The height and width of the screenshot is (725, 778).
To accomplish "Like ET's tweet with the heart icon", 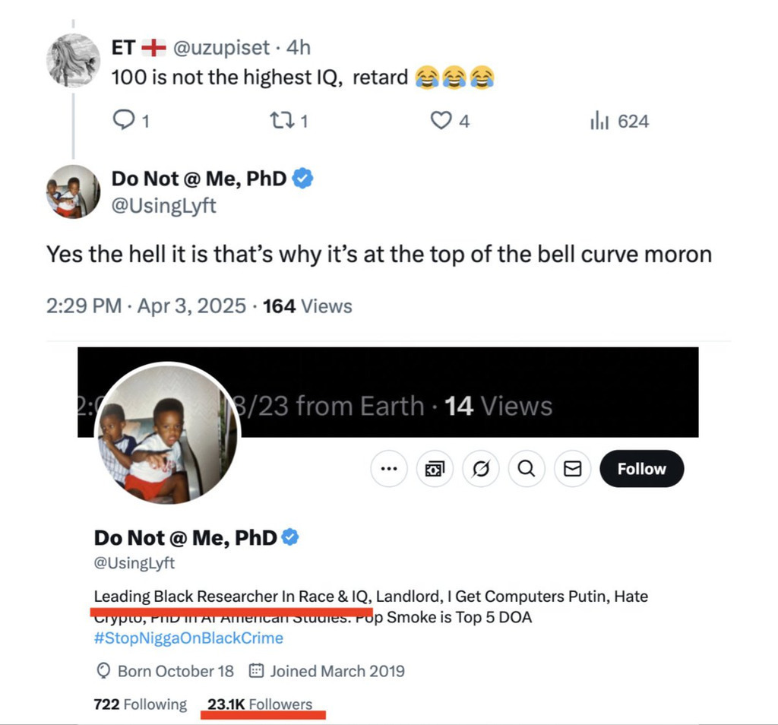I will 441,121.
